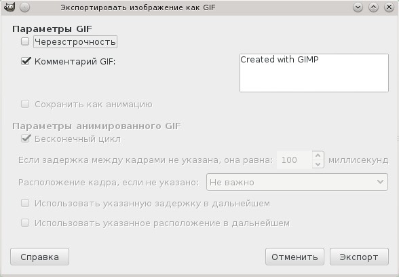Minimize the dialog with down-chevron title button
The image size is (399, 277).
click(x=358, y=7)
